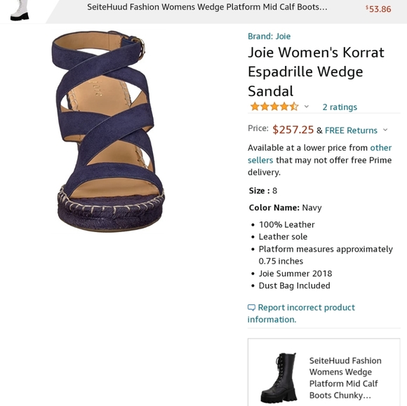The width and height of the screenshot is (407, 406).
Task: Select the Color Name Navy label
Action: tap(286, 208)
